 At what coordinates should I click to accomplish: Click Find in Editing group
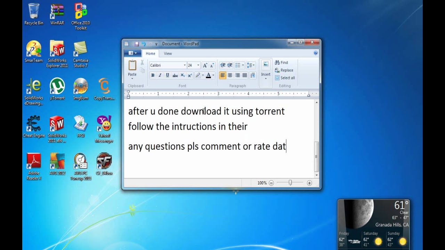point(281,62)
